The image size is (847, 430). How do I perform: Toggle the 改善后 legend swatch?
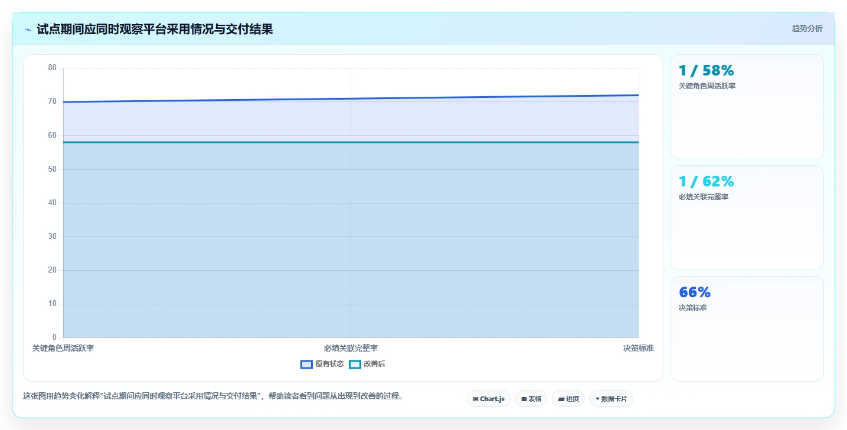(355, 364)
